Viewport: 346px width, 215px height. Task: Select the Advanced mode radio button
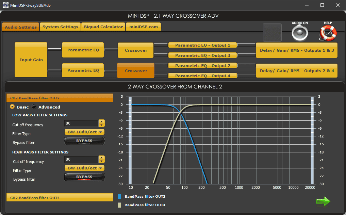click(34, 107)
